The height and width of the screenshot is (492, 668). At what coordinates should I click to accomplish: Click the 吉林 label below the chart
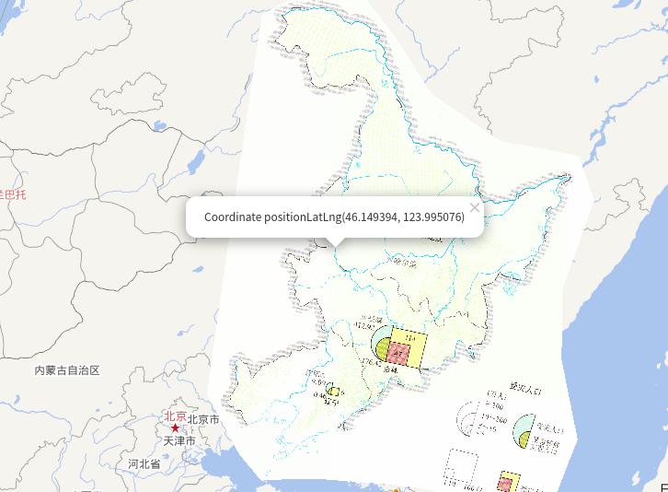392,369
